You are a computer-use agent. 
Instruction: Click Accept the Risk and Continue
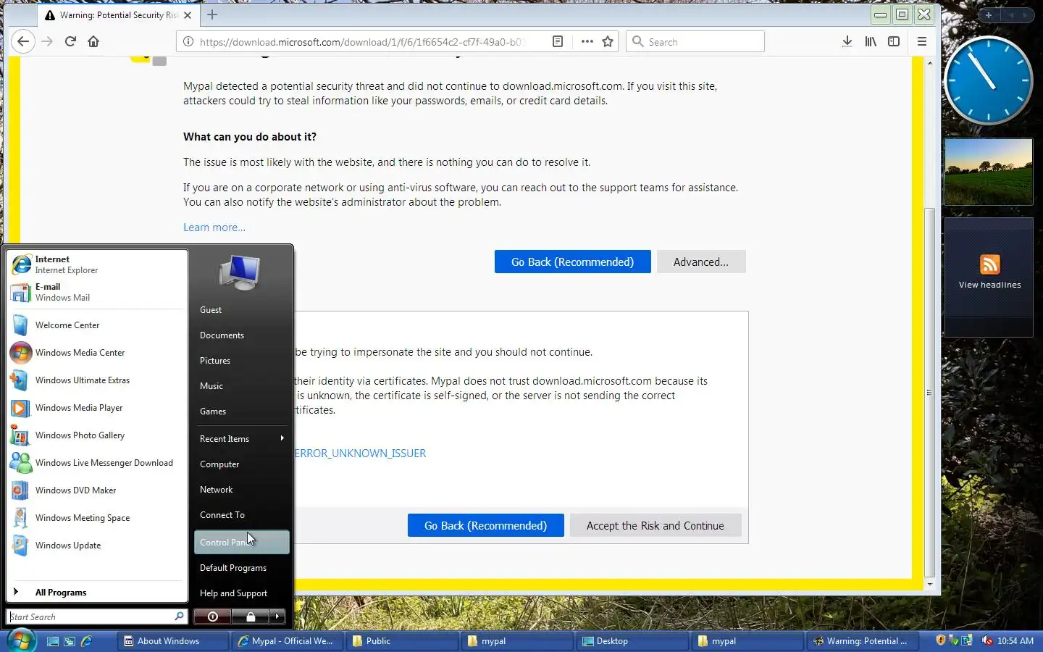[655, 525]
